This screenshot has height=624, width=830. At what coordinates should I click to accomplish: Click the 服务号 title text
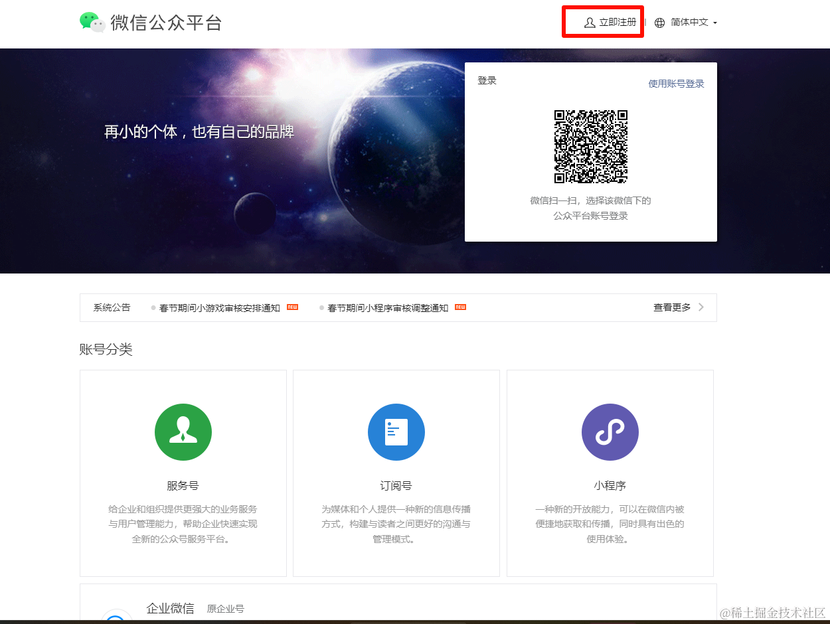click(x=183, y=486)
